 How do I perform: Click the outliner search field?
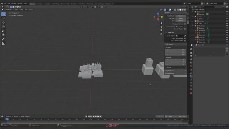(x=208, y=7)
